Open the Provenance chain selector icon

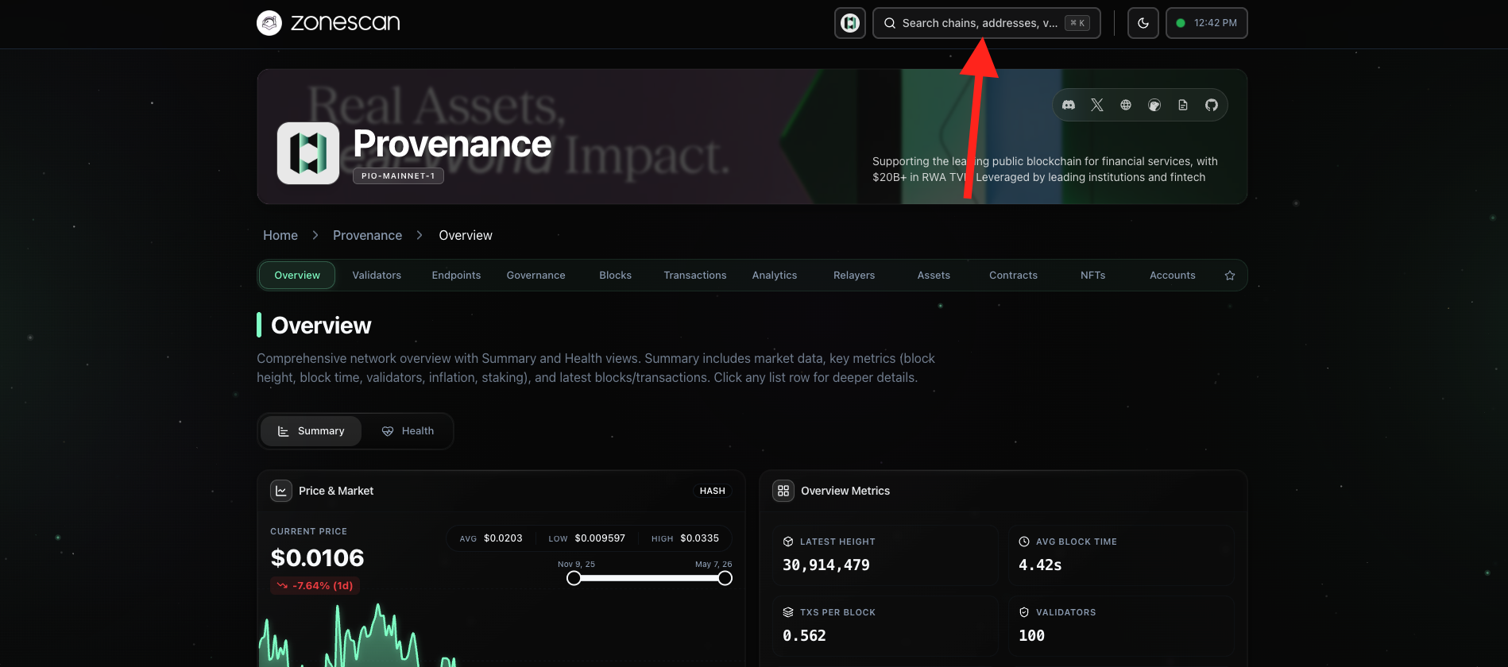click(850, 23)
